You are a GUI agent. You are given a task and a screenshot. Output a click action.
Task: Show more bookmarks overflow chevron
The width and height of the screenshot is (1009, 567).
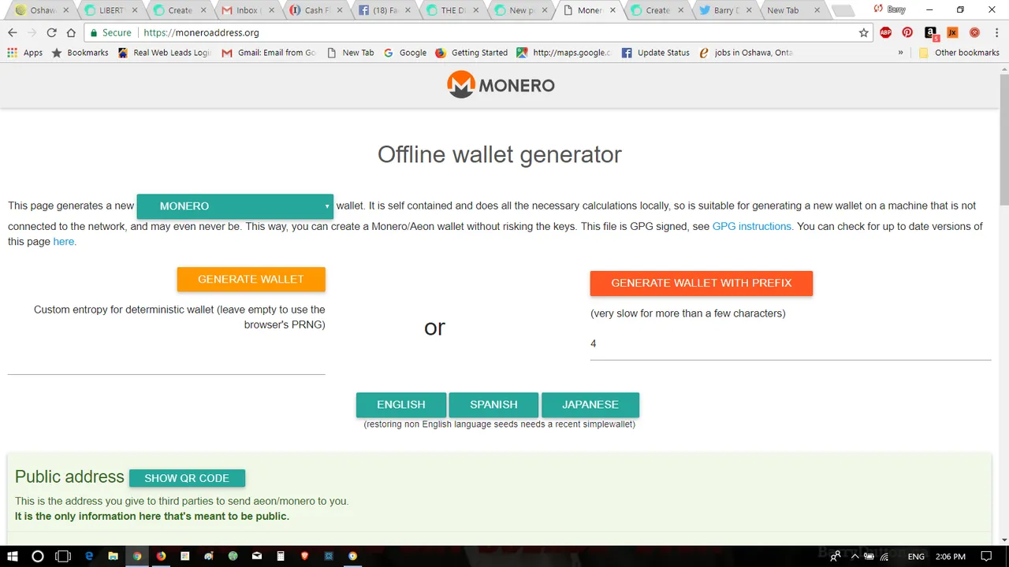coord(900,53)
